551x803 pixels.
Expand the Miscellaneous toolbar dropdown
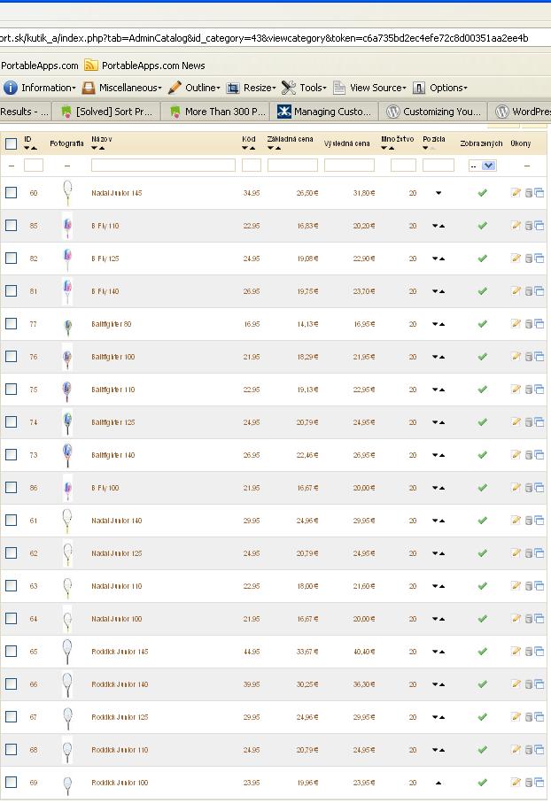click(121, 88)
